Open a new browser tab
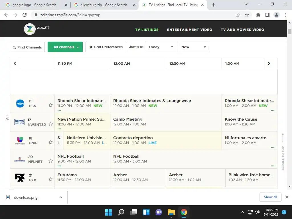Screen dimensions: 292x219 tap(213, 5)
